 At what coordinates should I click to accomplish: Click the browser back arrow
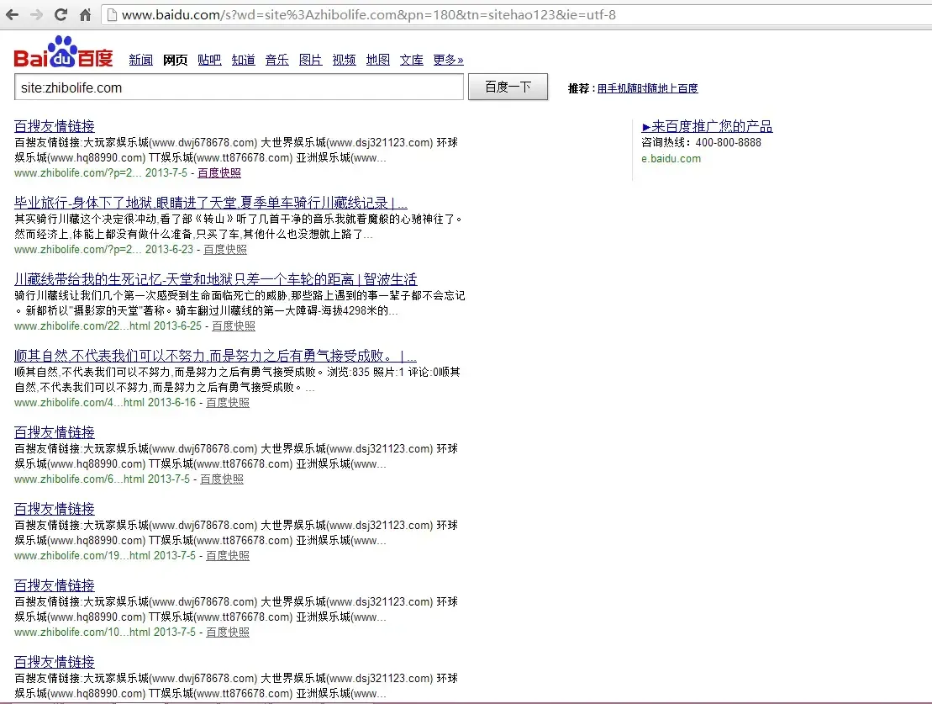[12, 15]
